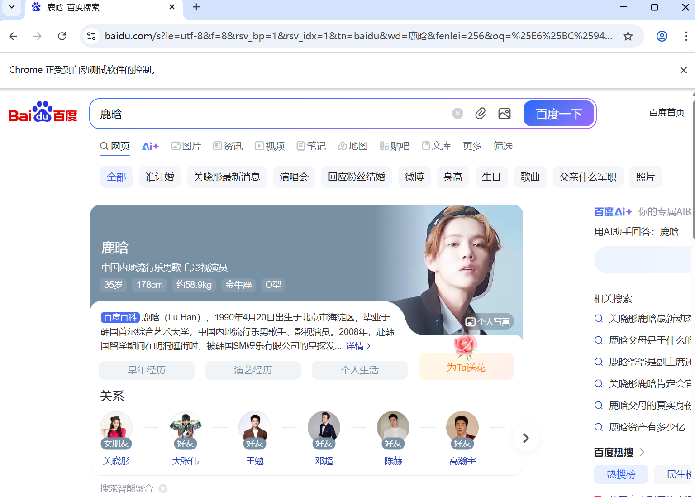Select the 生日 chip
The height and width of the screenshot is (497, 695).
coord(491,177)
